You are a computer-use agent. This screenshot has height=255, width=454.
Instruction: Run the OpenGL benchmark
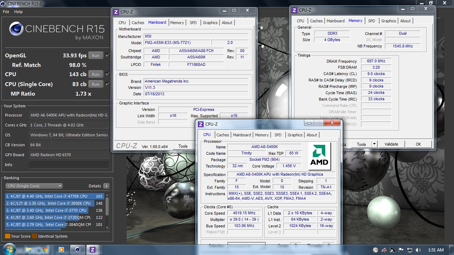coord(96,56)
